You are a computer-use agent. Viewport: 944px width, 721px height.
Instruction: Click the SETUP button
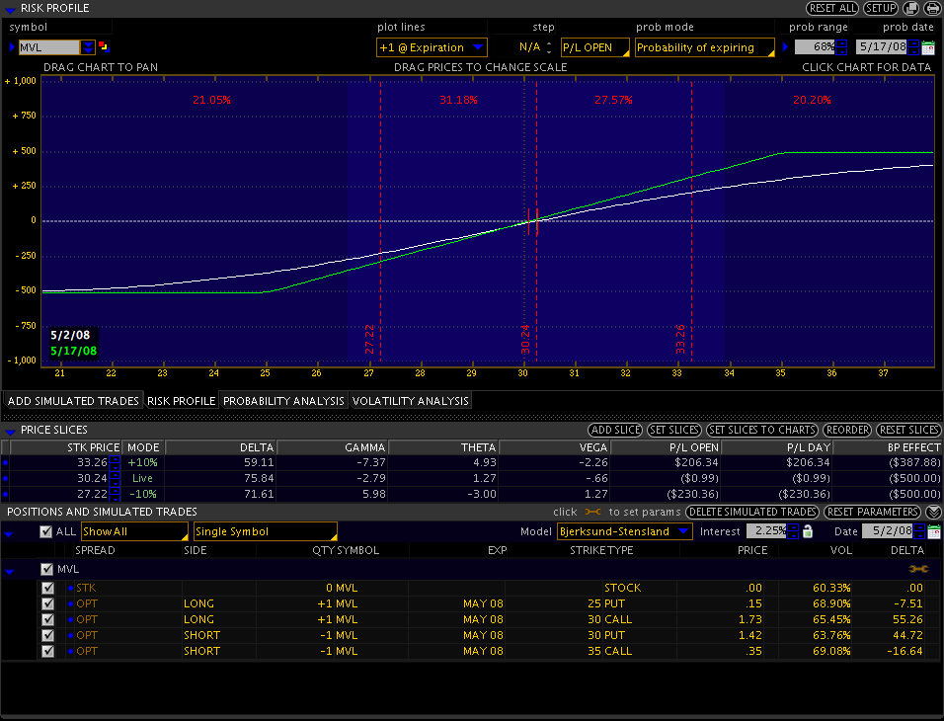[x=881, y=9]
